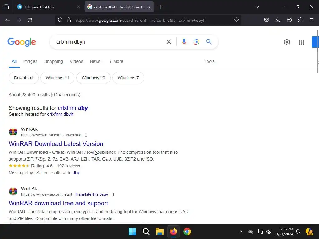The image size is (319, 239).
Task: Open search Tools options
Action: tap(209, 61)
